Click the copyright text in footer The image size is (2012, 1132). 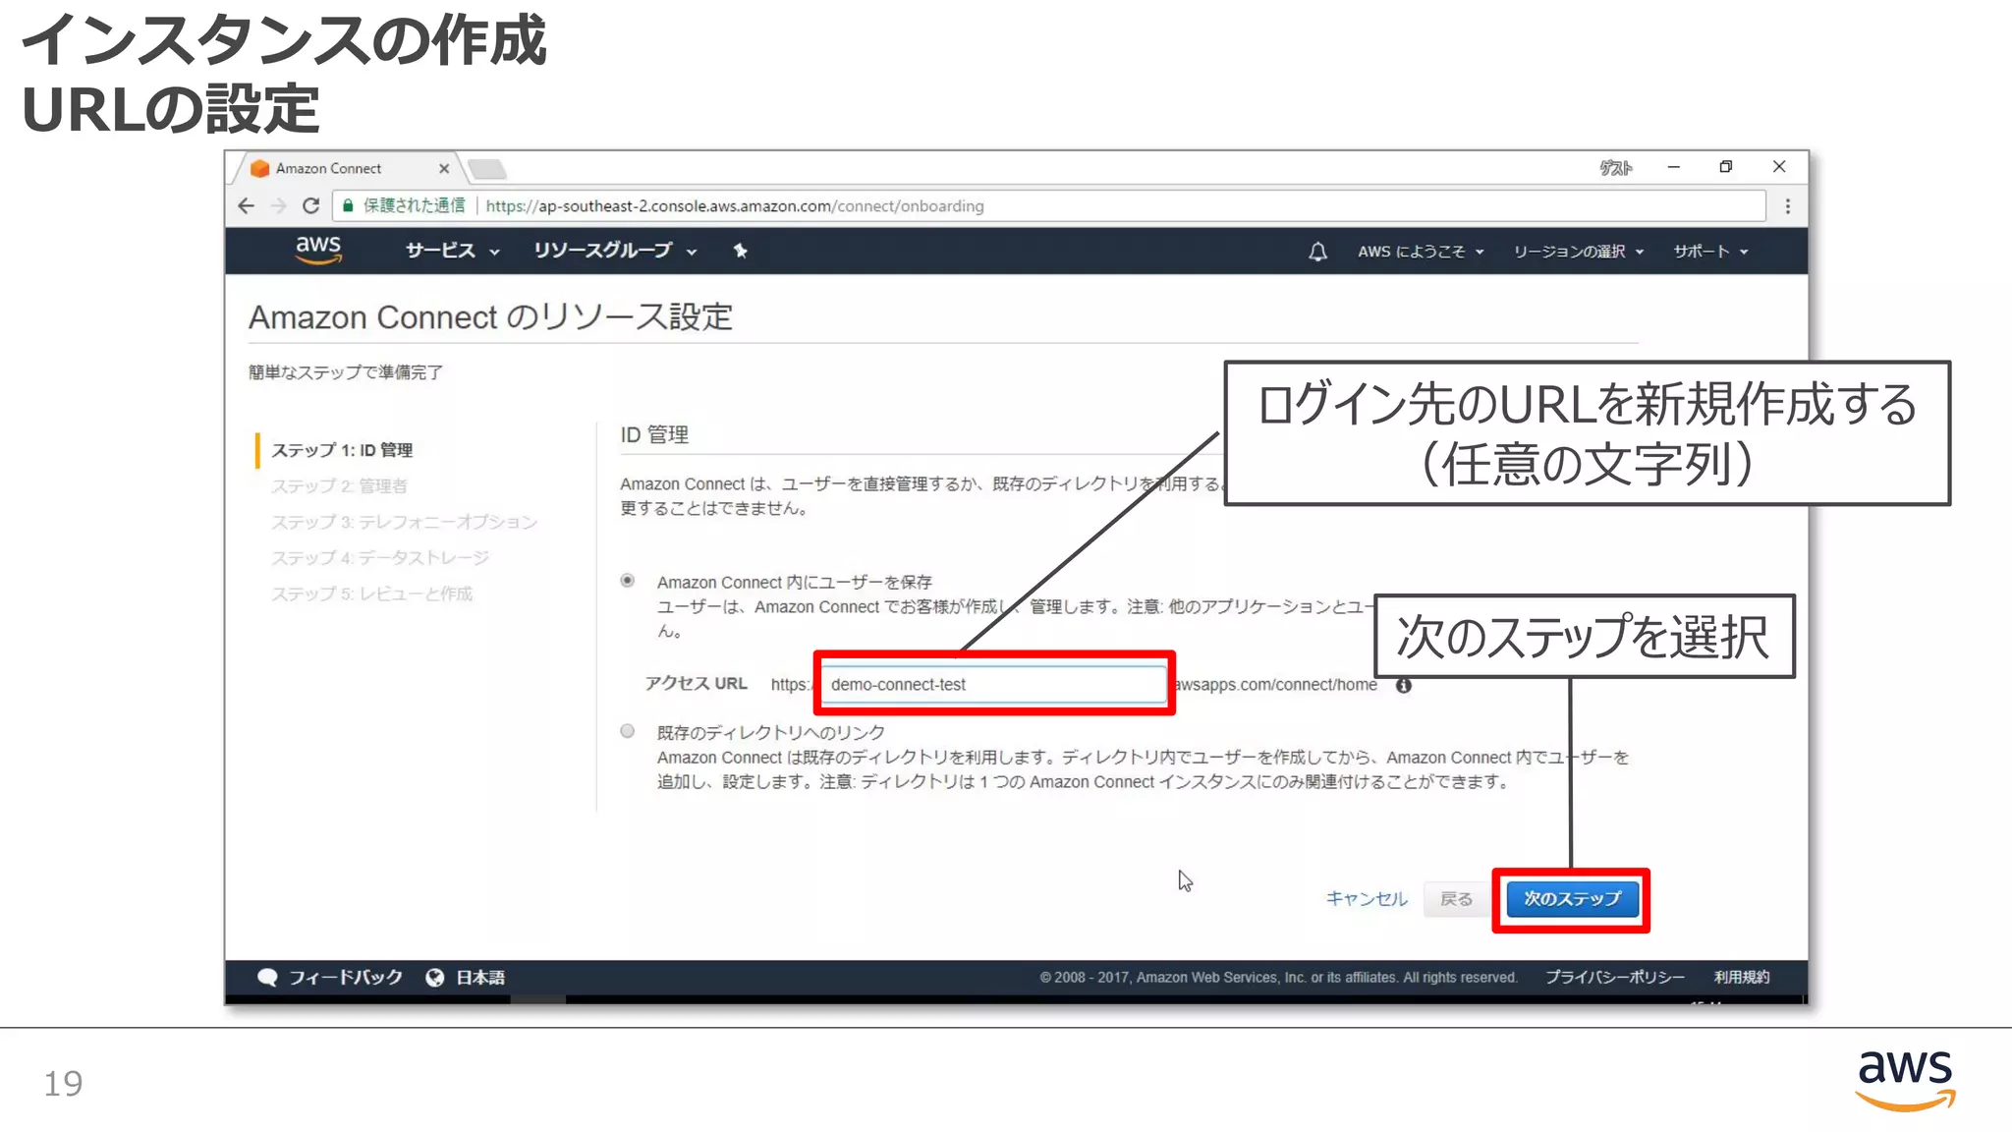tap(1278, 977)
